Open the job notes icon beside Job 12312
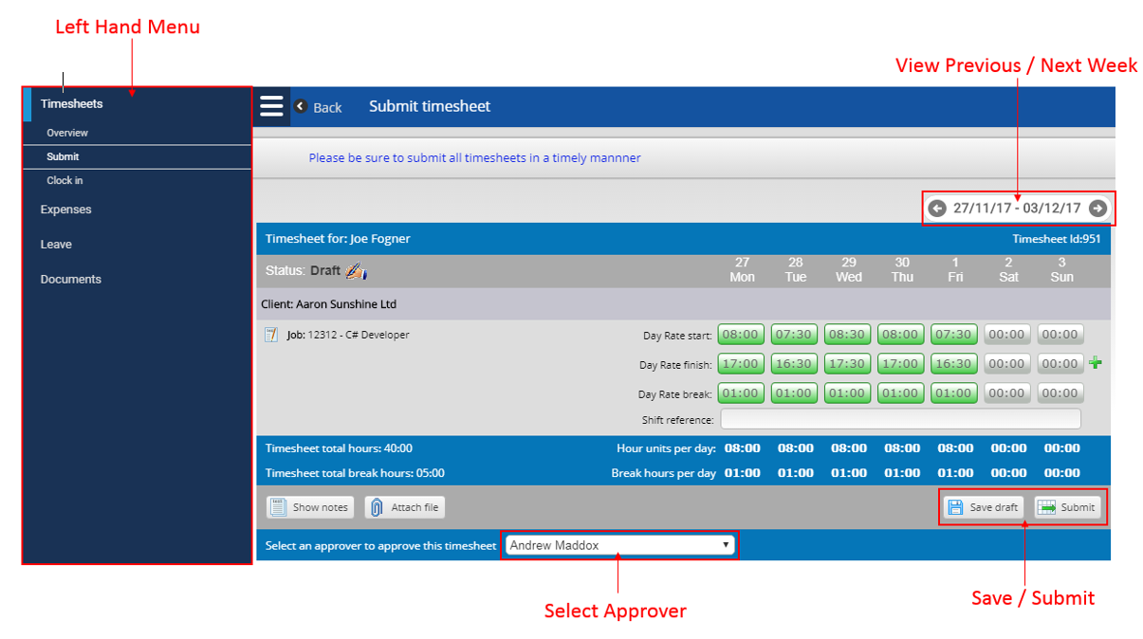Screen dimensions: 1143x639 (271, 335)
